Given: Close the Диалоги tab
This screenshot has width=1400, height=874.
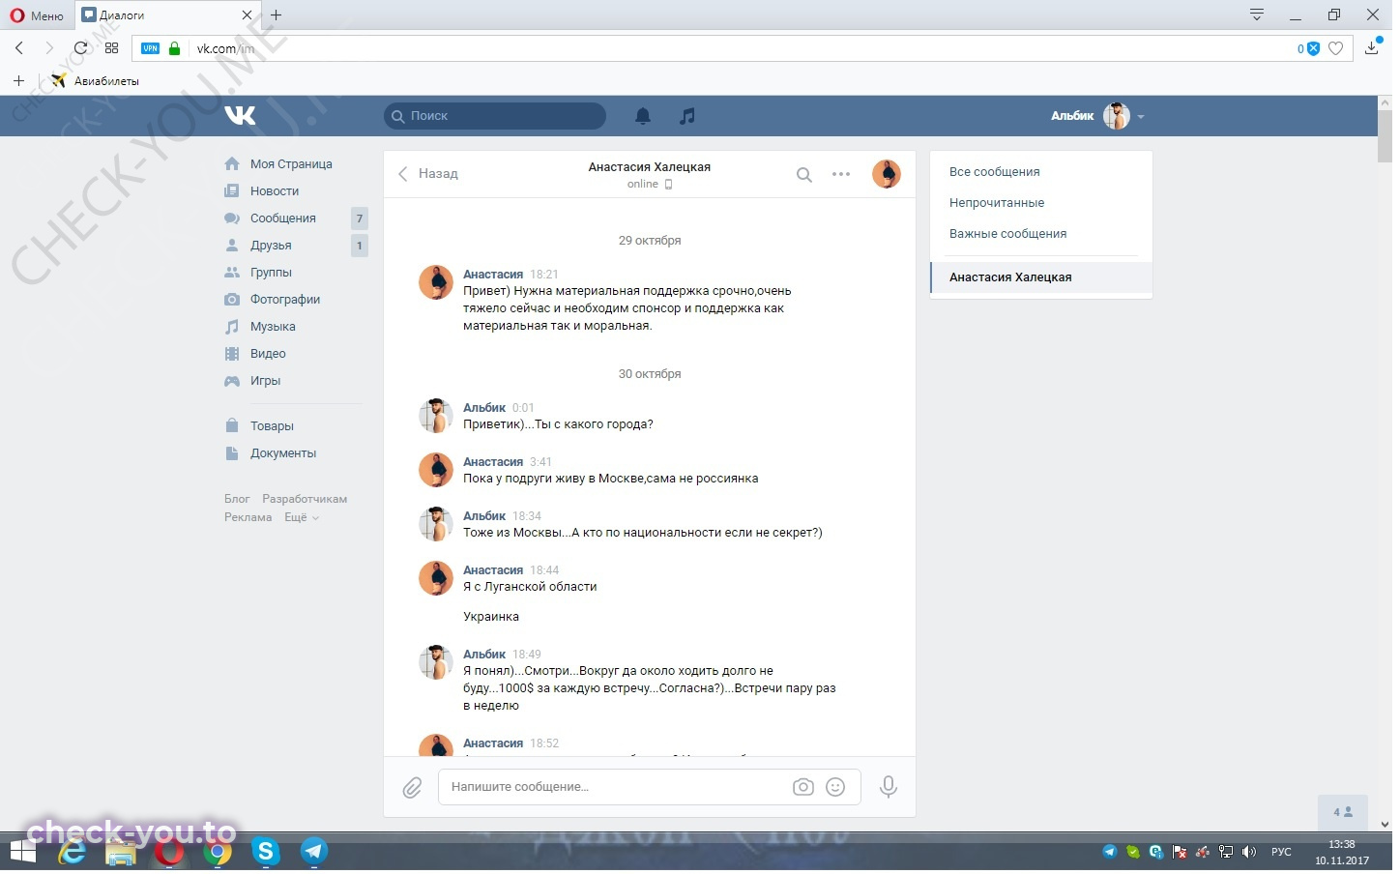Looking at the screenshot, I should pyautogui.click(x=247, y=15).
